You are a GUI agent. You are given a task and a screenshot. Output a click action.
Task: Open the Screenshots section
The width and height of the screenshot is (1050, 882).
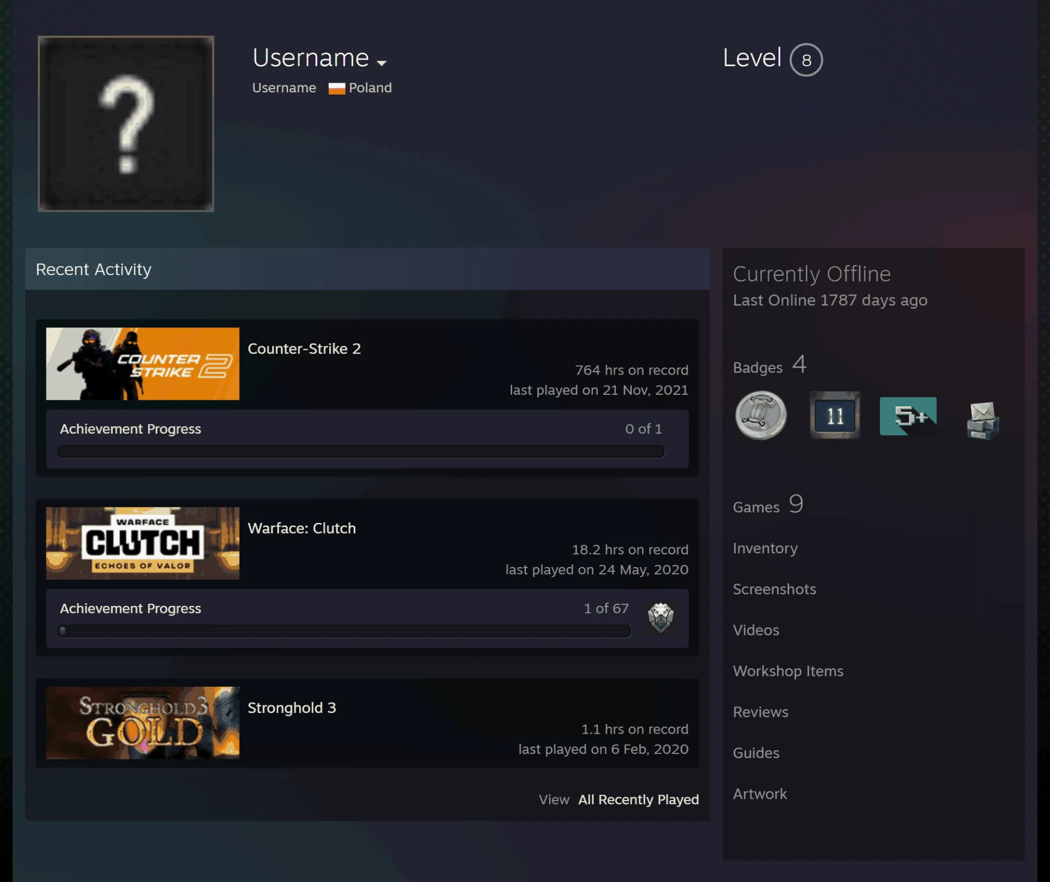774,589
